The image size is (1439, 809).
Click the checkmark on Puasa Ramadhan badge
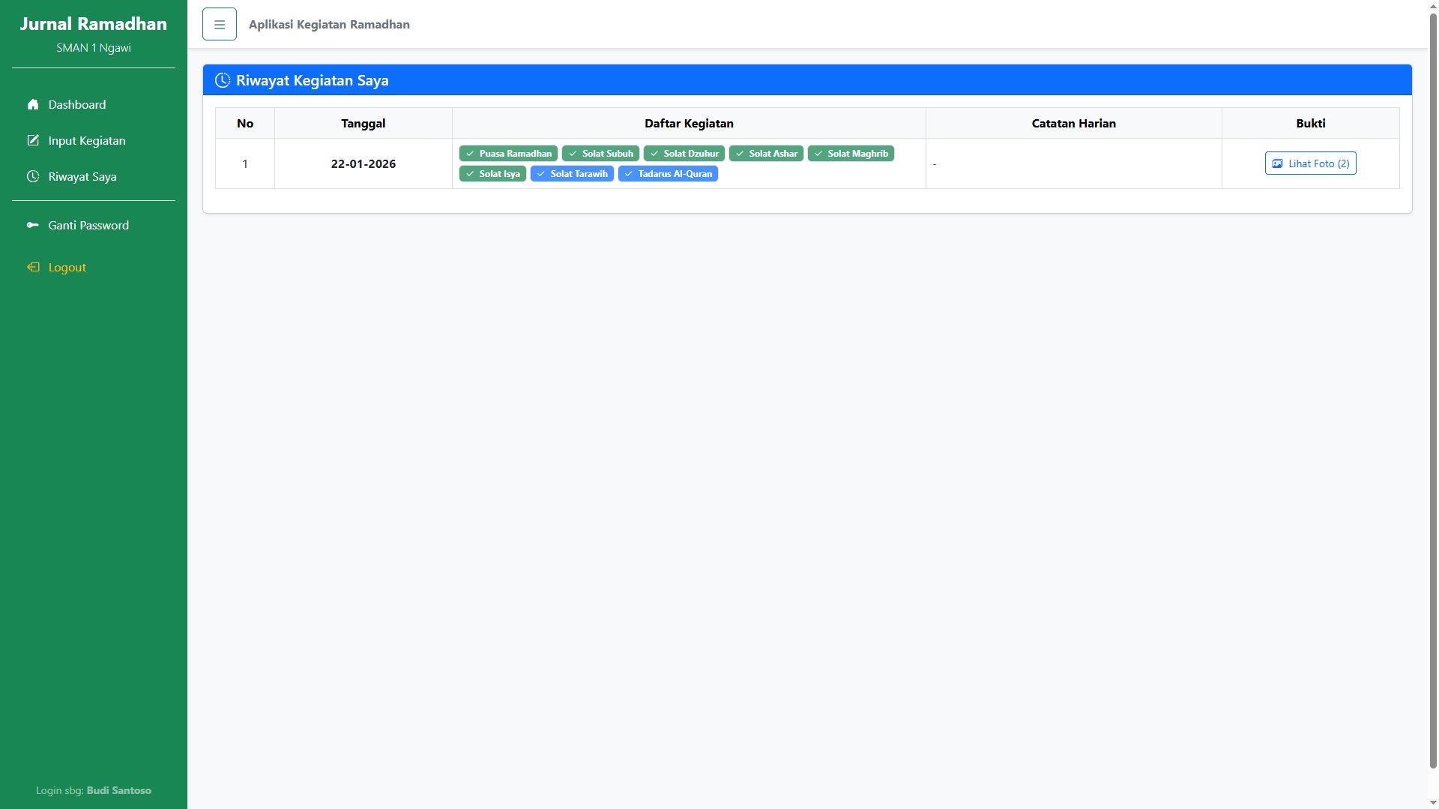[470, 154]
